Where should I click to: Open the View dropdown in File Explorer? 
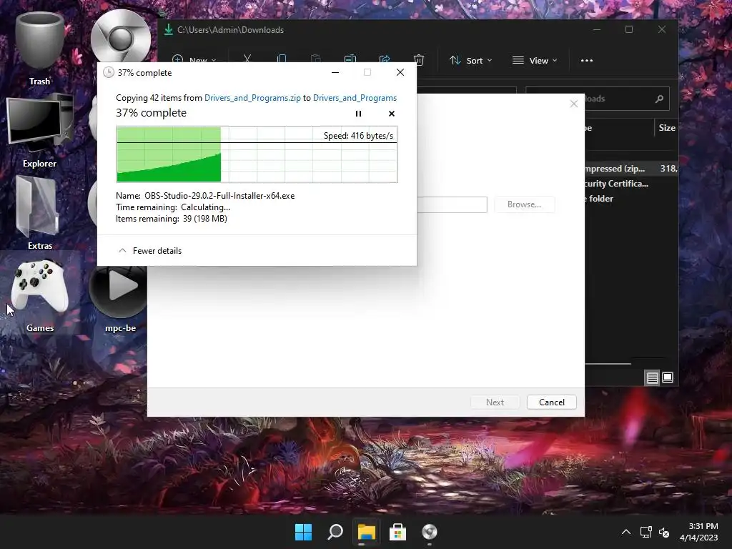pyautogui.click(x=535, y=61)
